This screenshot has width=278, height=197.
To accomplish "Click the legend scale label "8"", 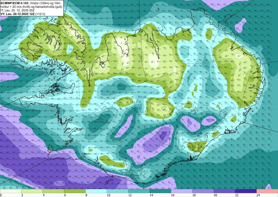I will click(x=86, y=195).
